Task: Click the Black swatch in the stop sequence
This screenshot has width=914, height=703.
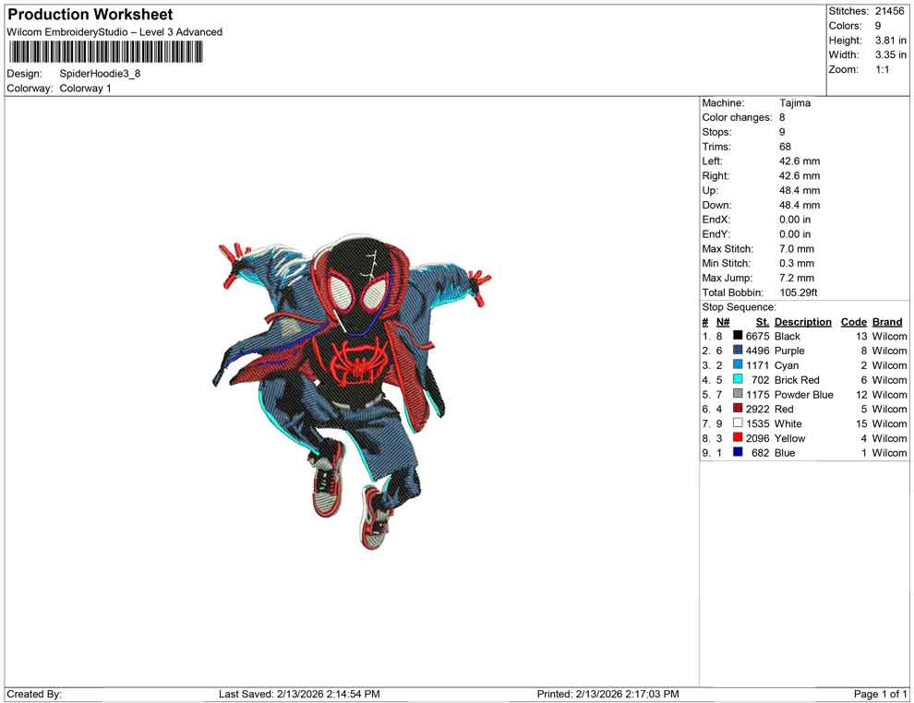Action: (736, 336)
